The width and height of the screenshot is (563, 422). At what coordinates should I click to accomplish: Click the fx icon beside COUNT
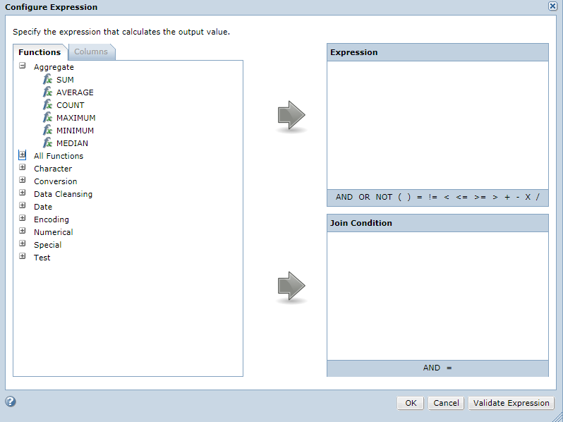pos(47,105)
